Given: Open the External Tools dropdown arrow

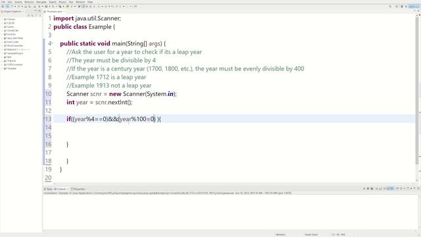Looking at the screenshot, I should coord(63,6).
